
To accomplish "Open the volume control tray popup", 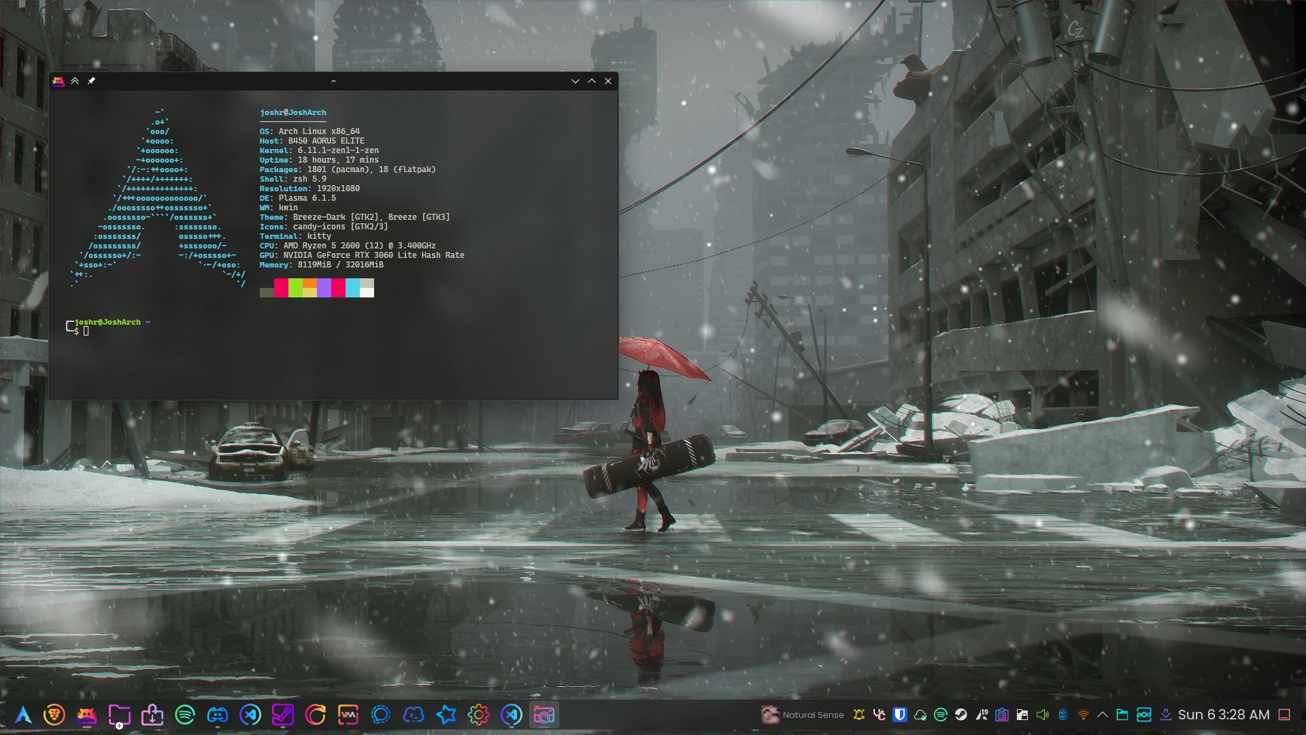I will pyautogui.click(x=1043, y=715).
